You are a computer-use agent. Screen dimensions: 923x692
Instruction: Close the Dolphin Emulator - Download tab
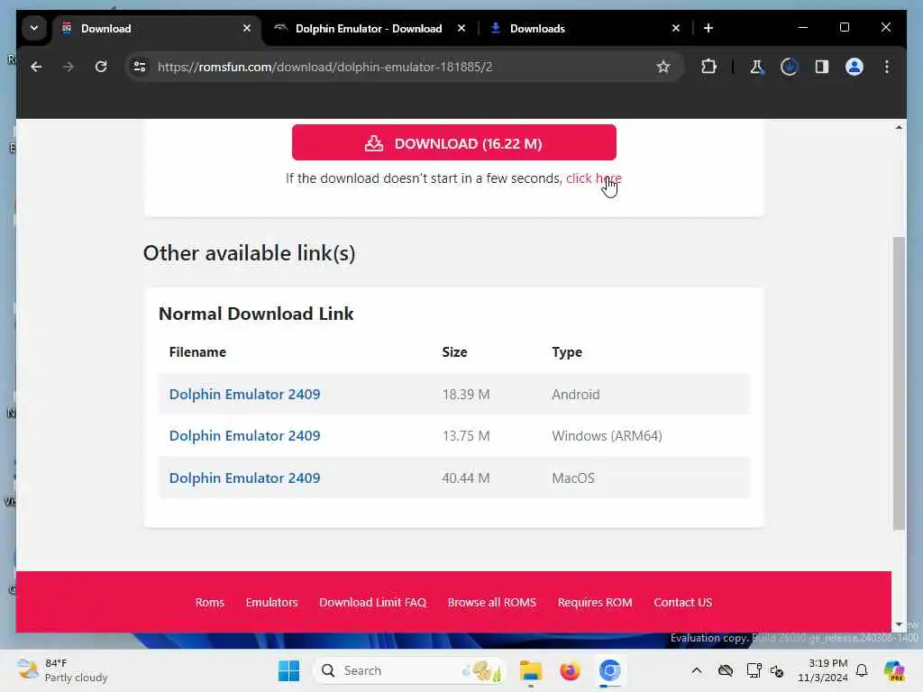pyautogui.click(x=461, y=28)
